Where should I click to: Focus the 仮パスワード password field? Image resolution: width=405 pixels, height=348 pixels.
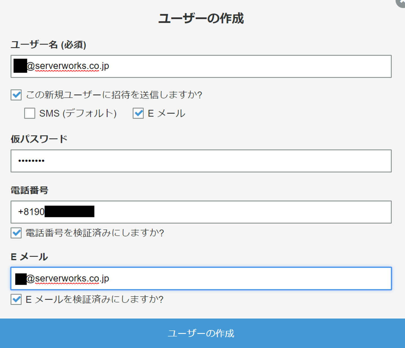click(201, 161)
